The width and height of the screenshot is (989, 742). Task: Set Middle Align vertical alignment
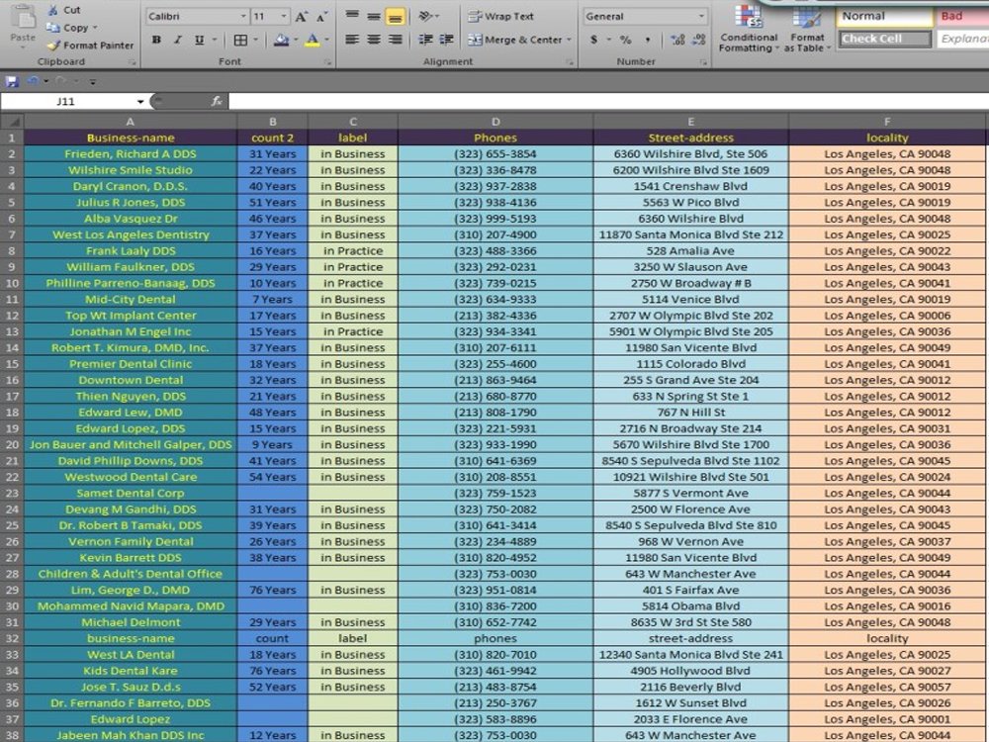374,17
